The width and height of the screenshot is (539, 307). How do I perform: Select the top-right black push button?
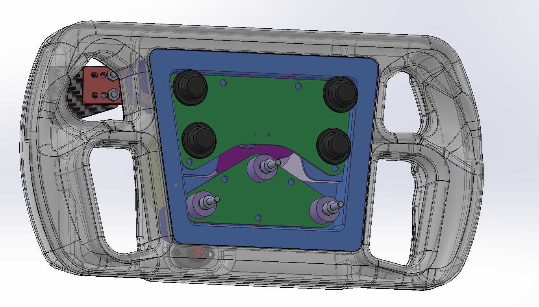(340, 92)
